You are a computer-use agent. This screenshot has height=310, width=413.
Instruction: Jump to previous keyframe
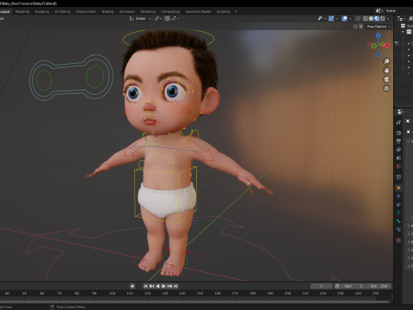coord(151,286)
